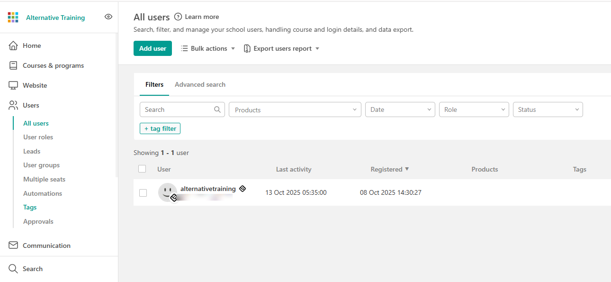611x282 pixels.
Task: Click the Website monitor icon
Action: pyautogui.click(x=13, y=85)
